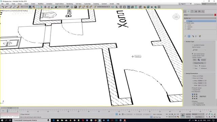
Task: Click the ViewCube home in viewport
Action: 176,17
